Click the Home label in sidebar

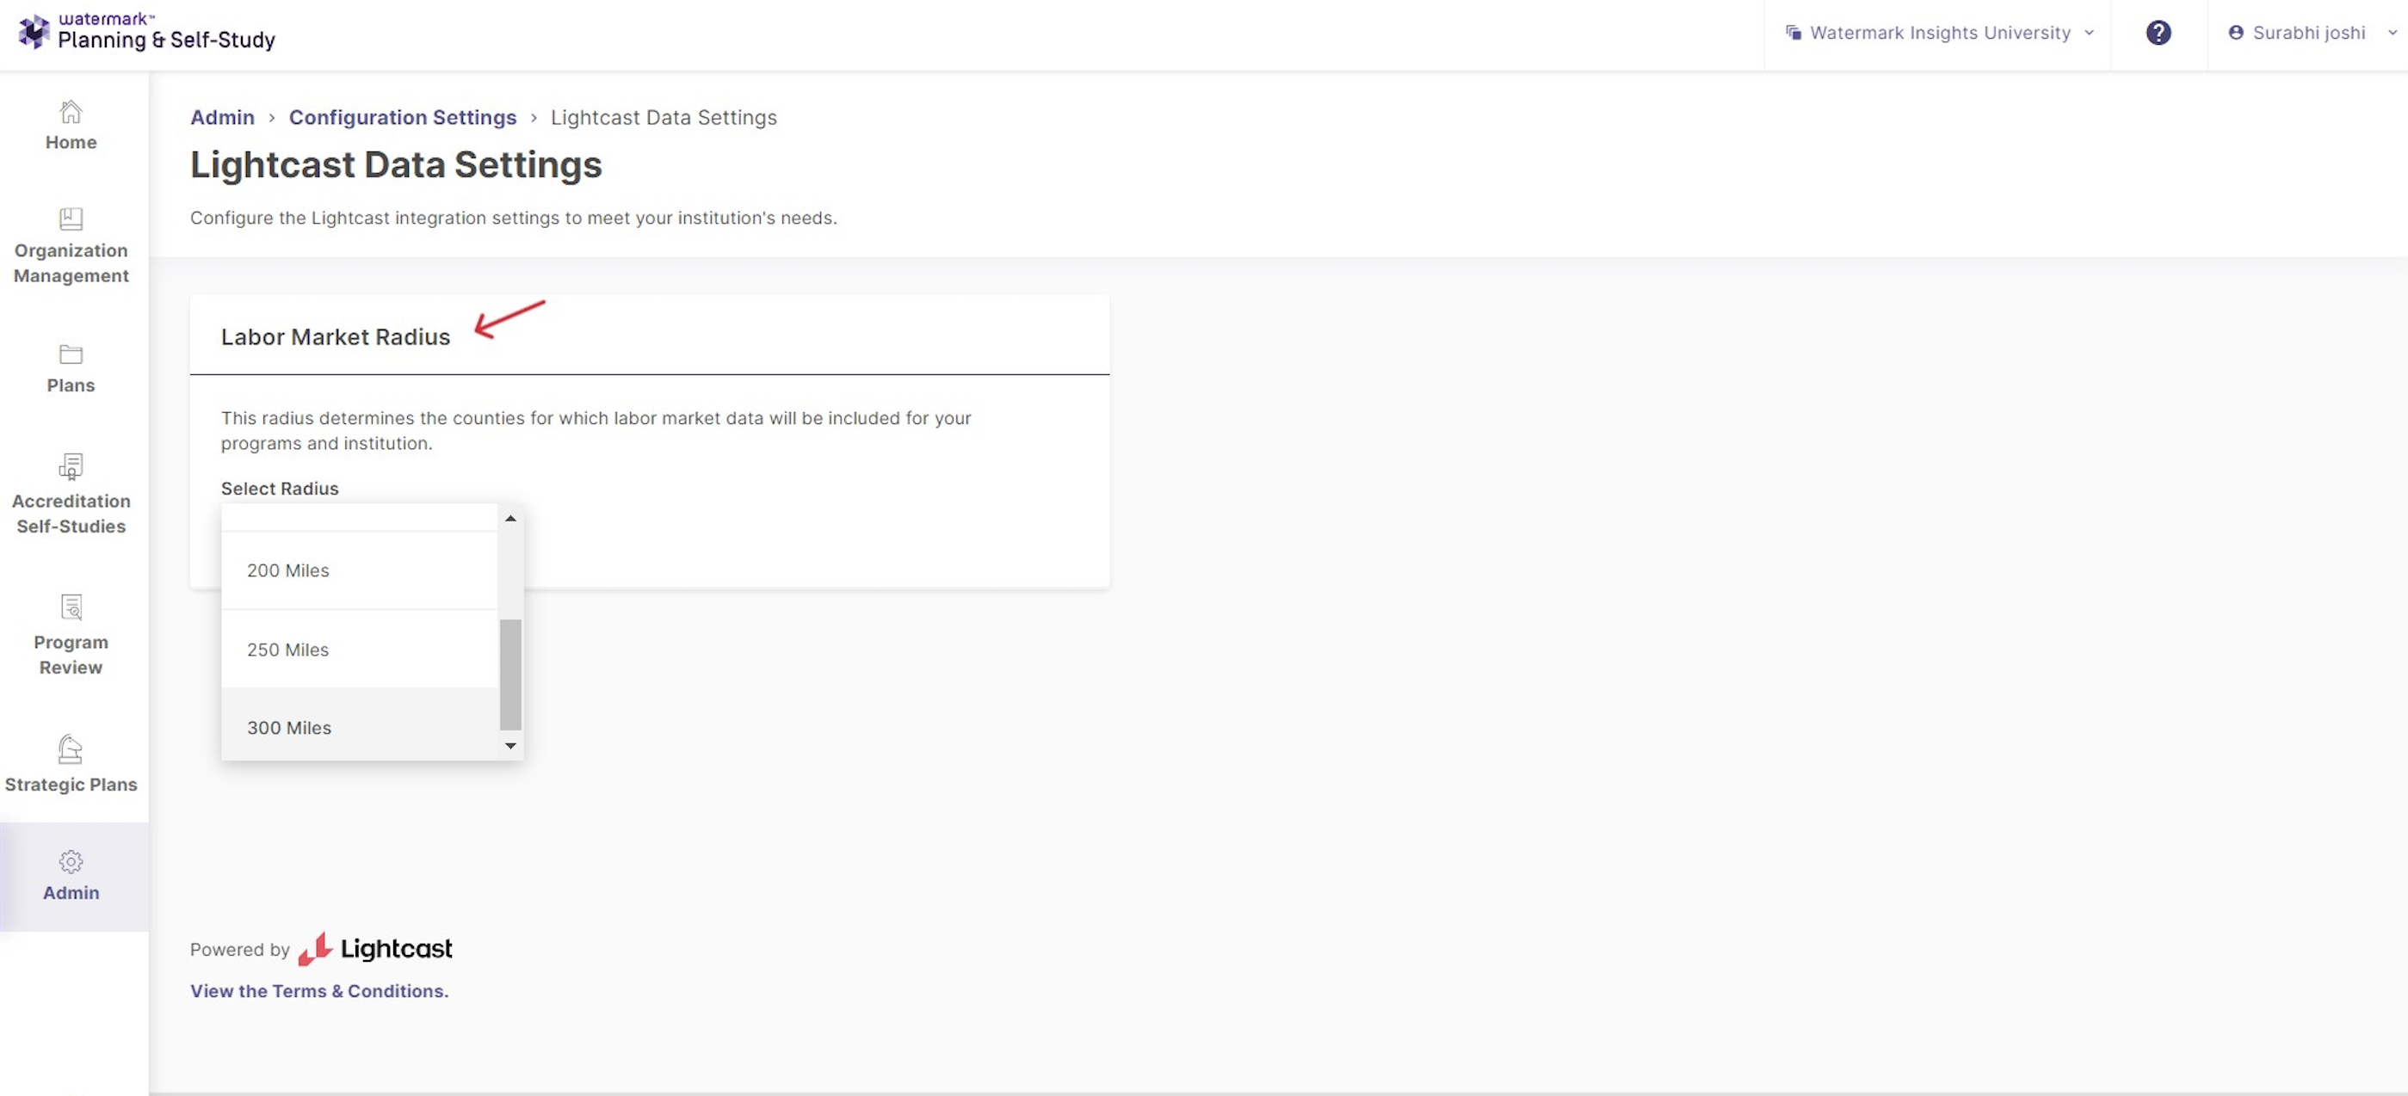[71, 142]
